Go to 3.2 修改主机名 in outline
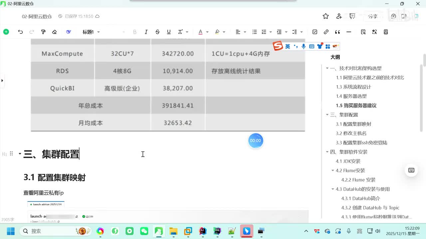Screen dimensions: 426x239 (x=351, y=133)
